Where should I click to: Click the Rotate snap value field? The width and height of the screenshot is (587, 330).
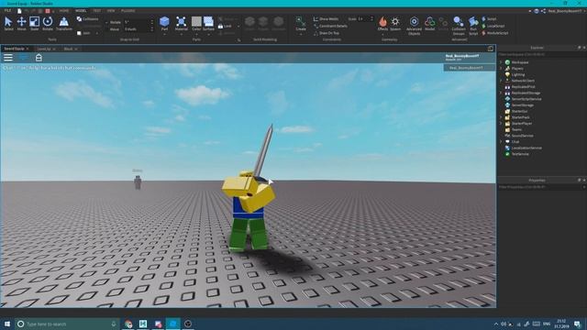[137, 22]
